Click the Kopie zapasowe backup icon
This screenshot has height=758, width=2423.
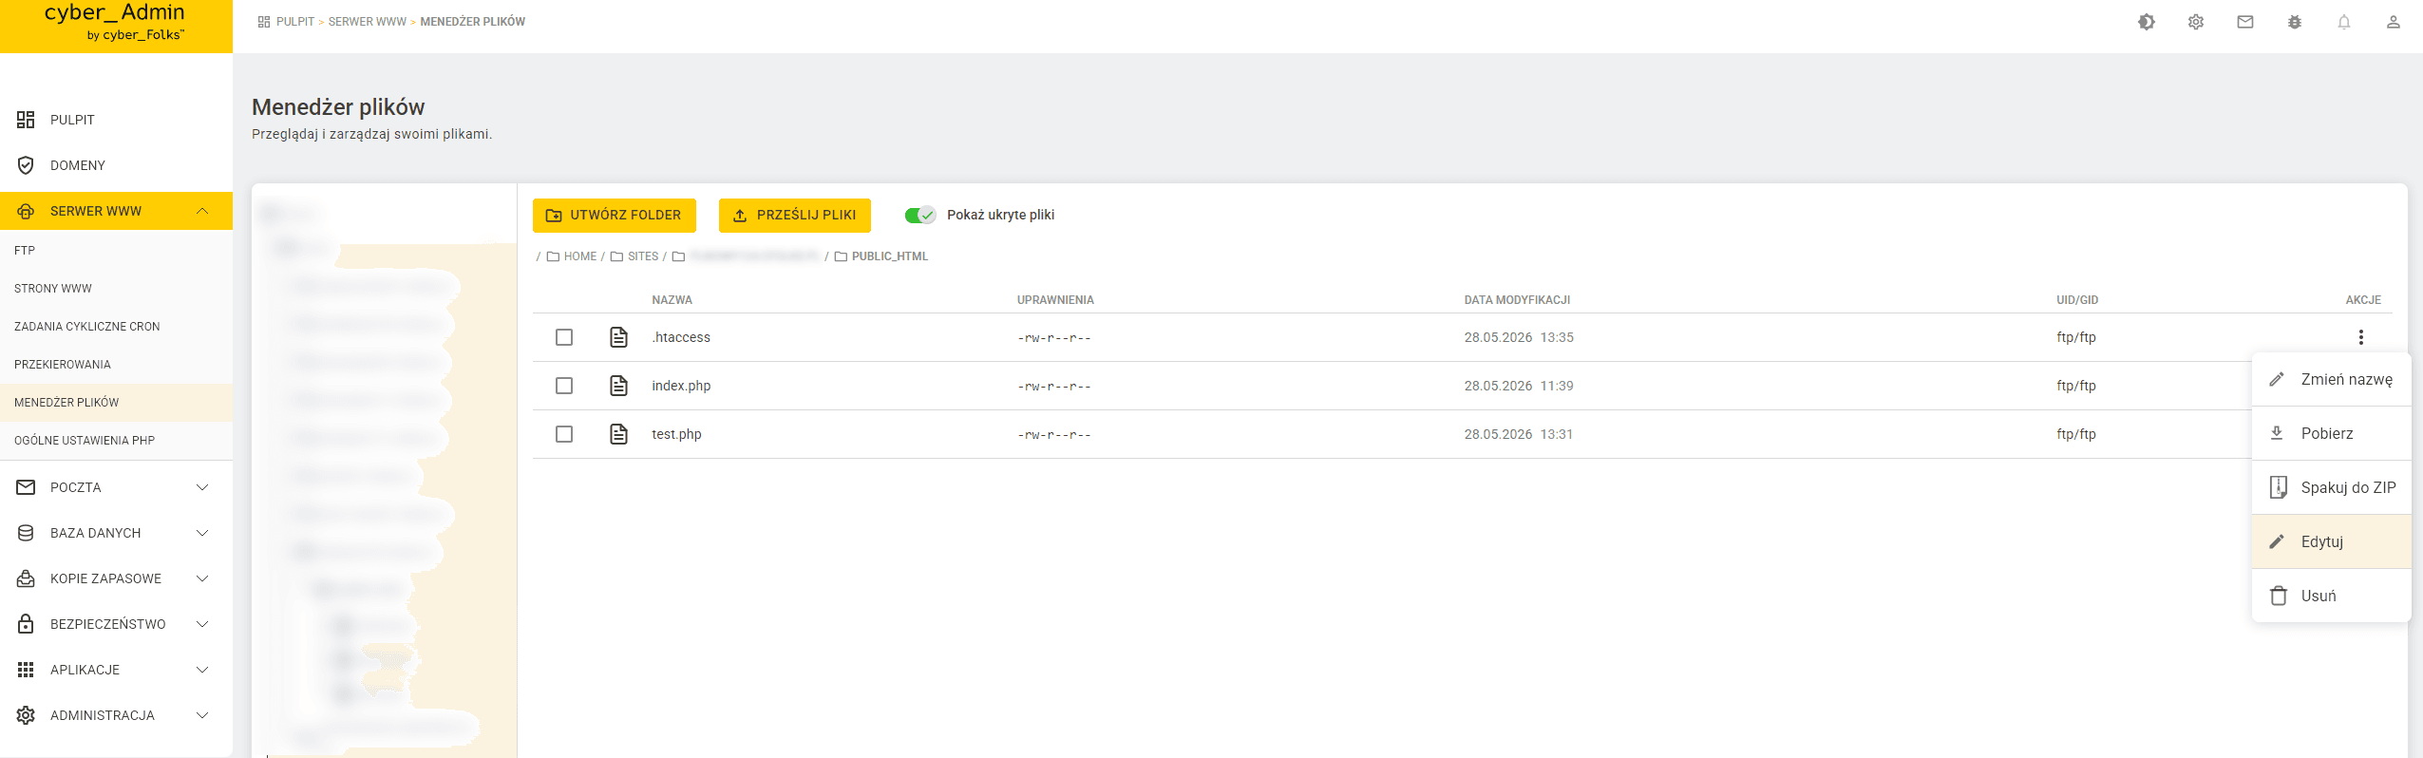[x=26, y=578]
